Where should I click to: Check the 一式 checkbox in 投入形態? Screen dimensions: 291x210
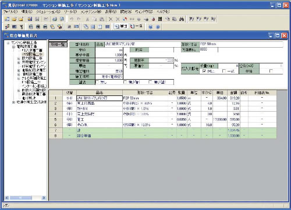coord(224,71)
